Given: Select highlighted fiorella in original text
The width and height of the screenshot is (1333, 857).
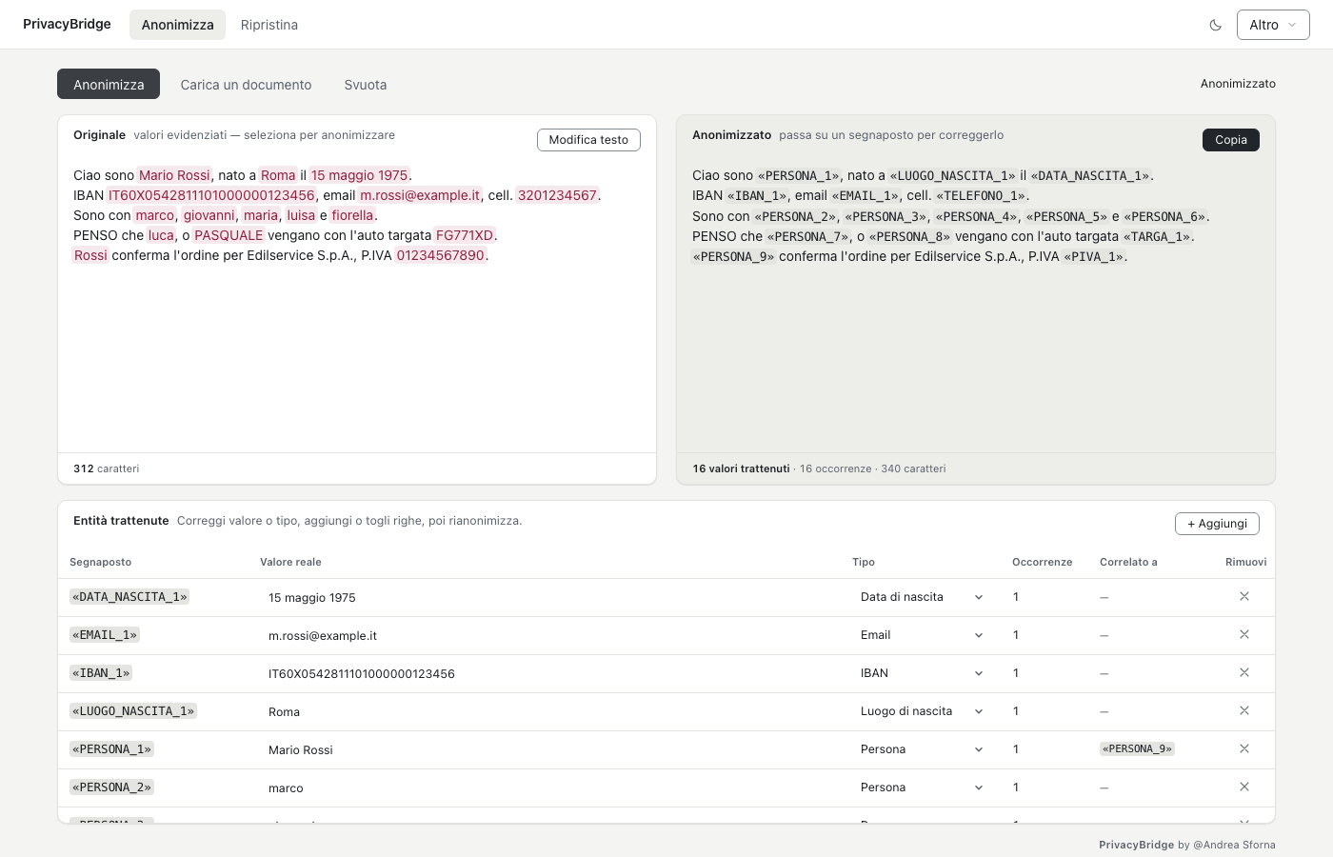Looking at the screenshot, I should pyautogui.click(x=352, y=215).
